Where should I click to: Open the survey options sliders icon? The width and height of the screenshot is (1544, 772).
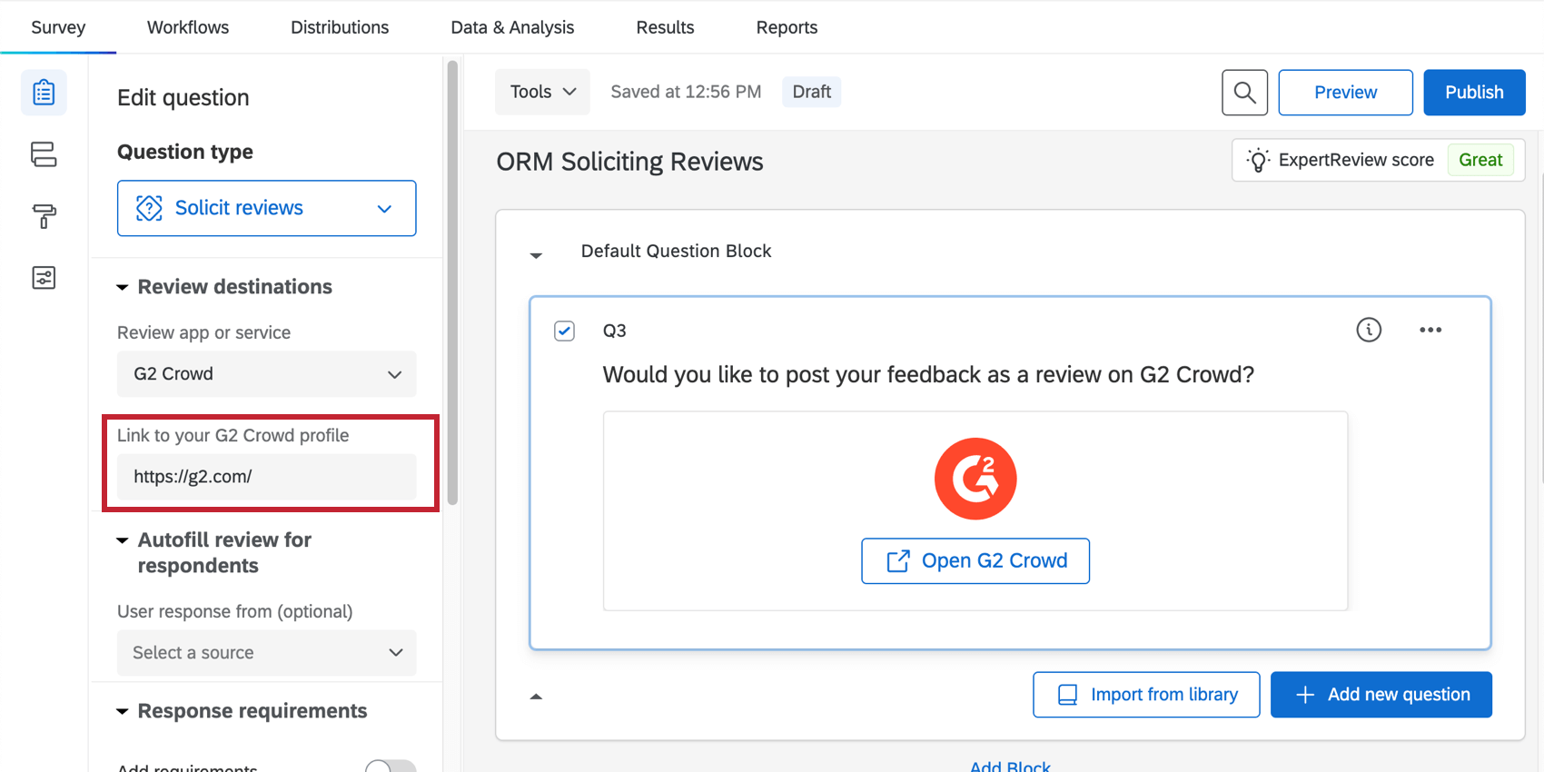[x=44, y=278]
